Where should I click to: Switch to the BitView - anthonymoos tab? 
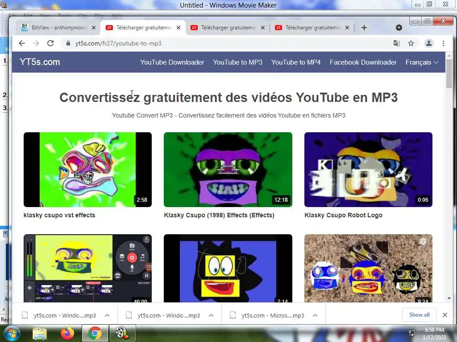(58, 28)
